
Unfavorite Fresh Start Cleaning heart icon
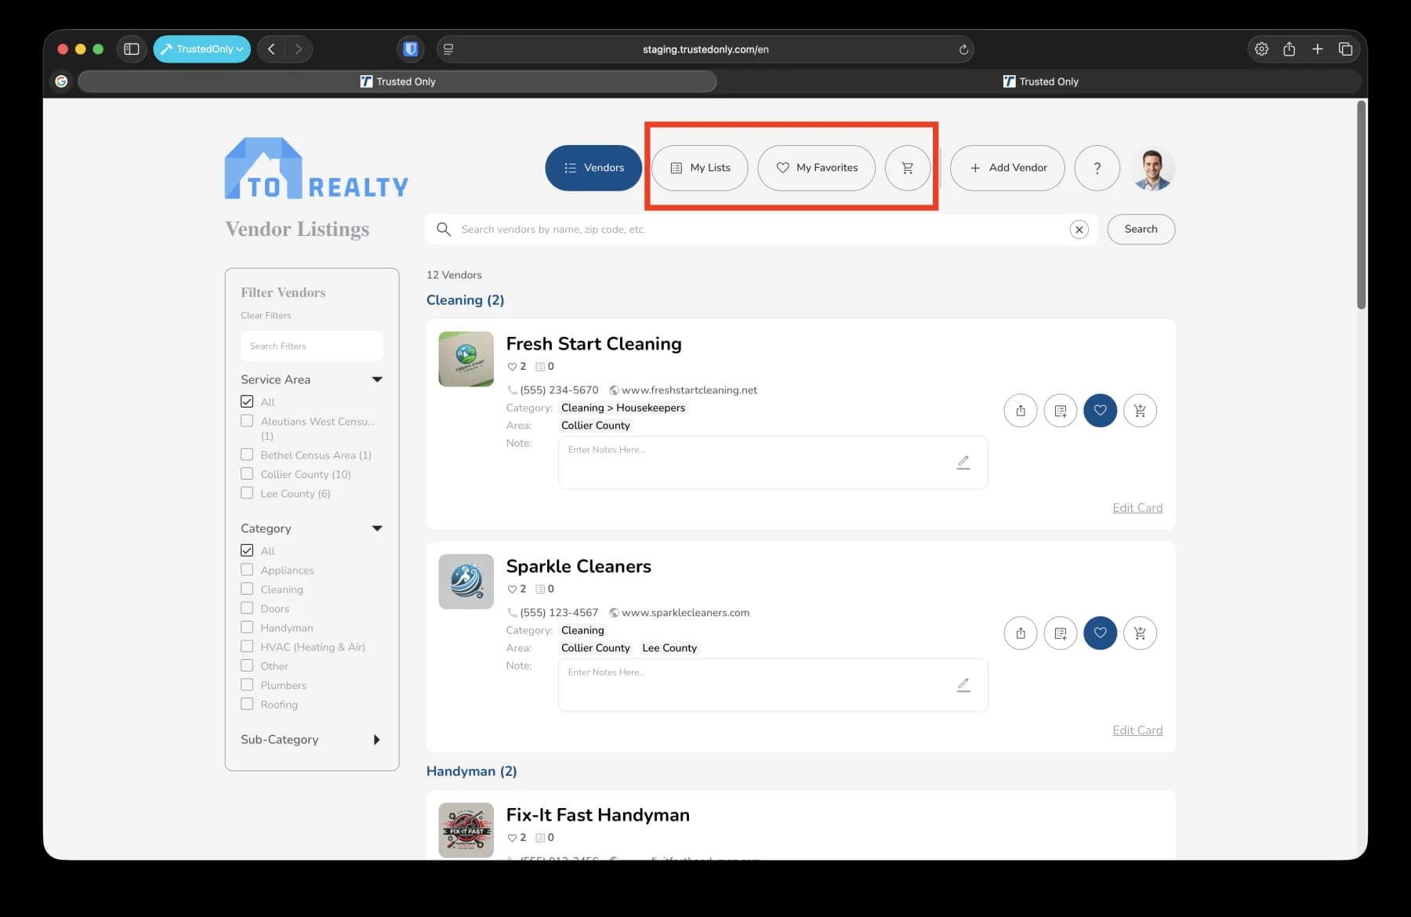pos(1100,411)
